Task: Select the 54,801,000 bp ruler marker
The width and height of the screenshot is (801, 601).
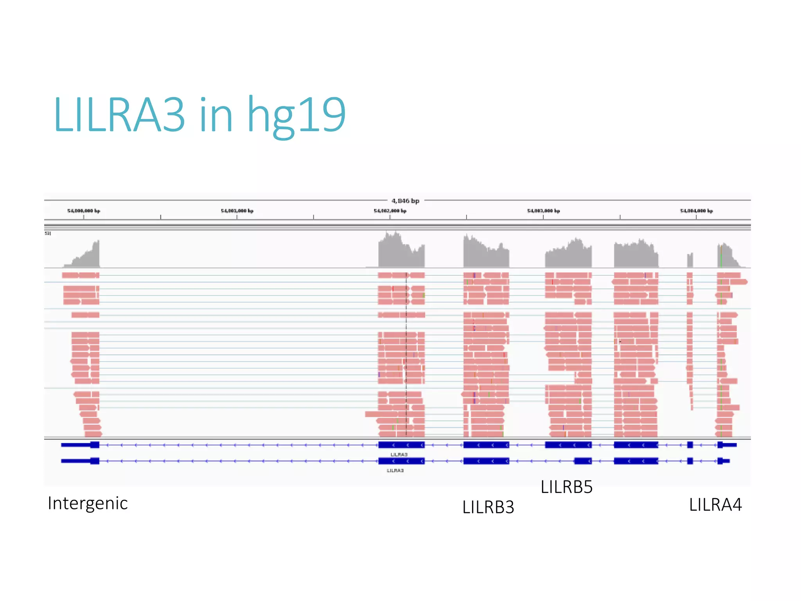Action: click(x=237, y=211)
